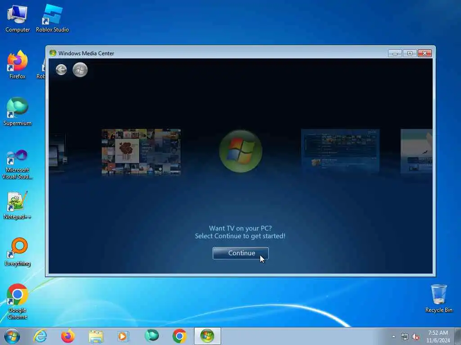This screenshot has height=345, width=461.
Task: Select the Roblox Studio desktop shortcut
Action: (52, 19)
